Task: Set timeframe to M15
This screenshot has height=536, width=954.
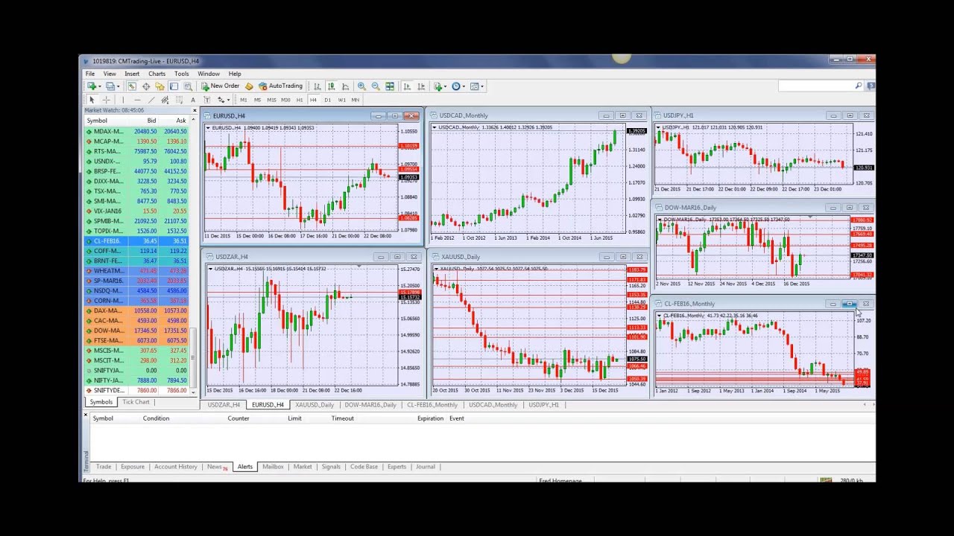Action: pos(271,100)
